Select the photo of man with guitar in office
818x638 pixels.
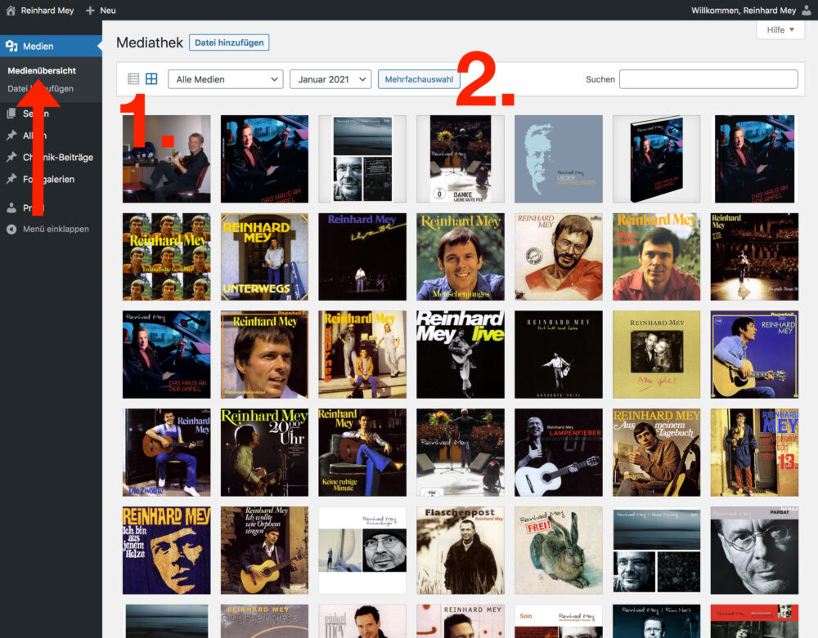click(166, 158)
